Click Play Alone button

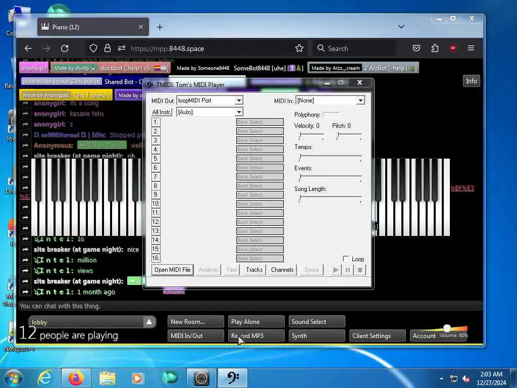tap(256, 322)
